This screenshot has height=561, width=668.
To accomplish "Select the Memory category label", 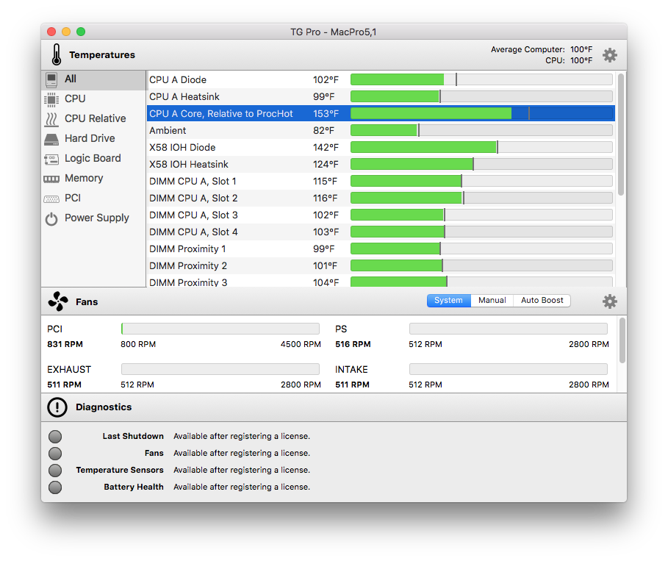I will click(x=84, y=178).
